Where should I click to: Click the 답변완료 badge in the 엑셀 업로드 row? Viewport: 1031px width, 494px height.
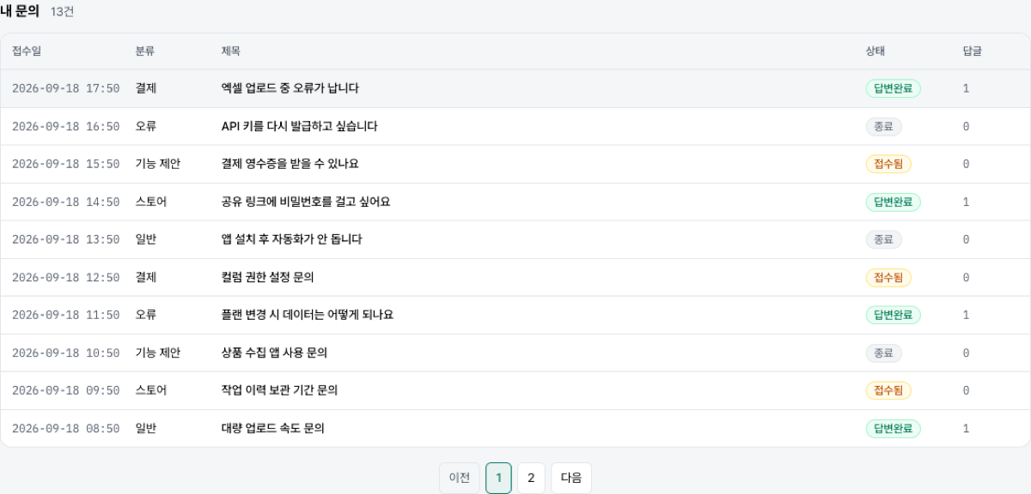894,88
